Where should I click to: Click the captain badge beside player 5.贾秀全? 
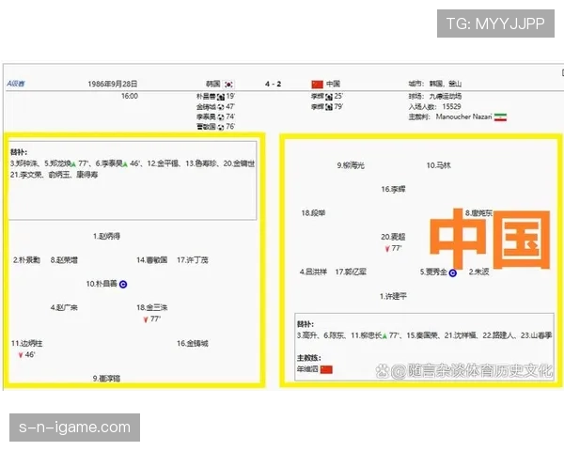pyautogui.click(x=453, y=273)
